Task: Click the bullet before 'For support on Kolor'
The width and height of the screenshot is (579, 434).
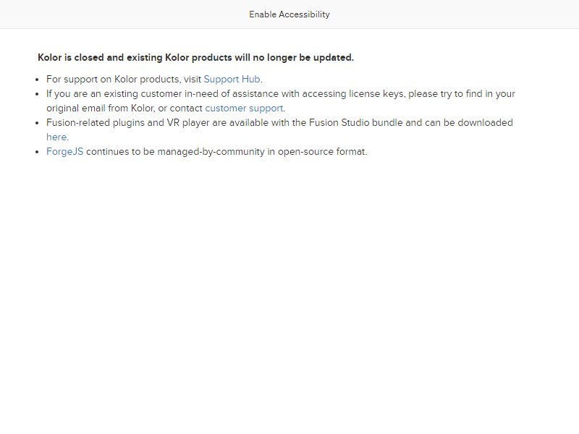Action: (37, 80)
